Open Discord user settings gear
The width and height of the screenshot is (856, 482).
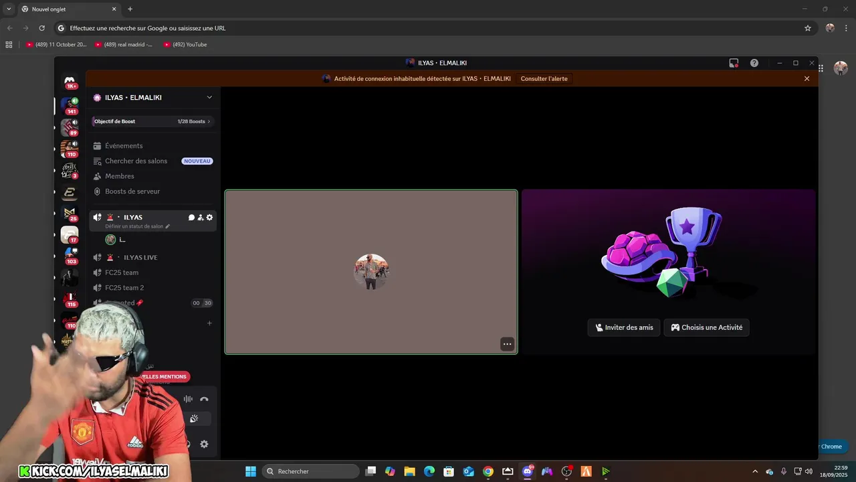pos(204,444)
